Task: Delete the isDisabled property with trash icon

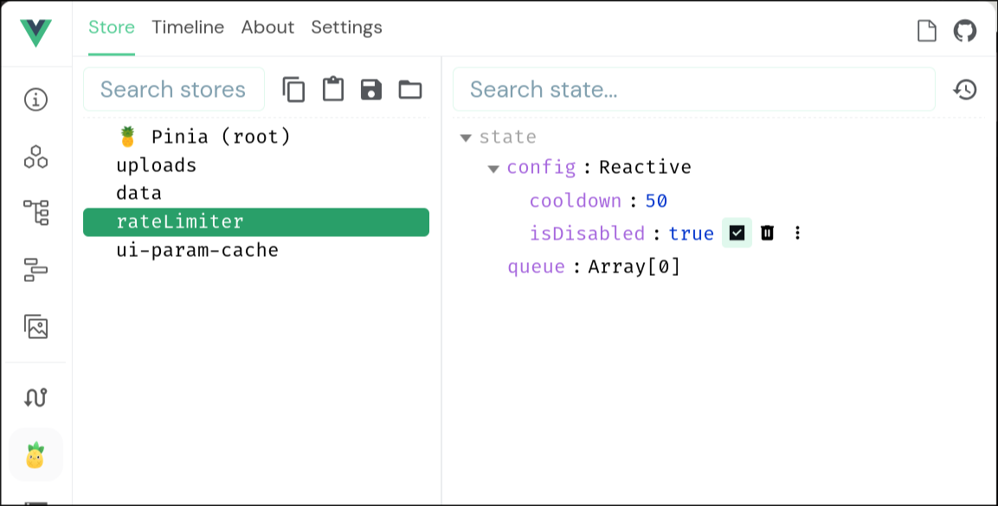Action: click(768, 233)
